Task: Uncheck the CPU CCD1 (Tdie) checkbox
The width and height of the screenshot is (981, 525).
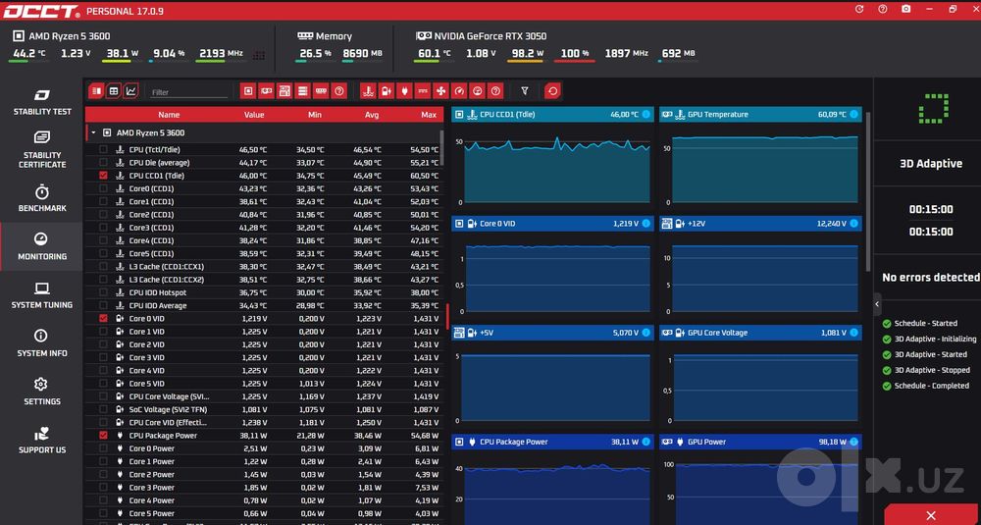Action: tap(103, 176)
